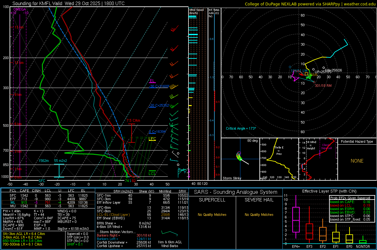Select the EFF parcel row

point(48,199)
